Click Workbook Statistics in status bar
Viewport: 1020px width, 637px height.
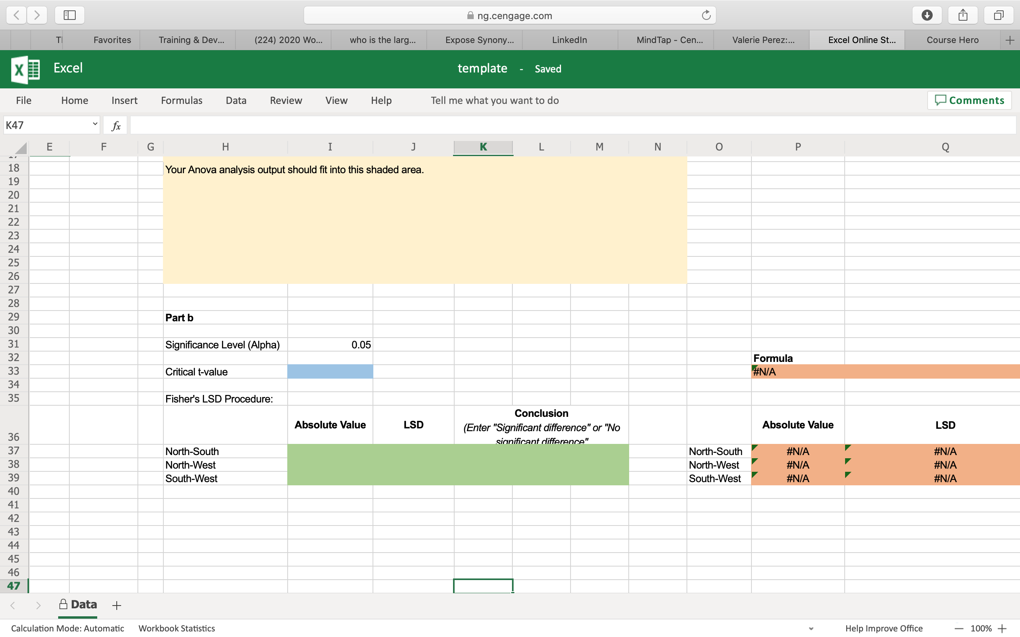coord(177,628)
